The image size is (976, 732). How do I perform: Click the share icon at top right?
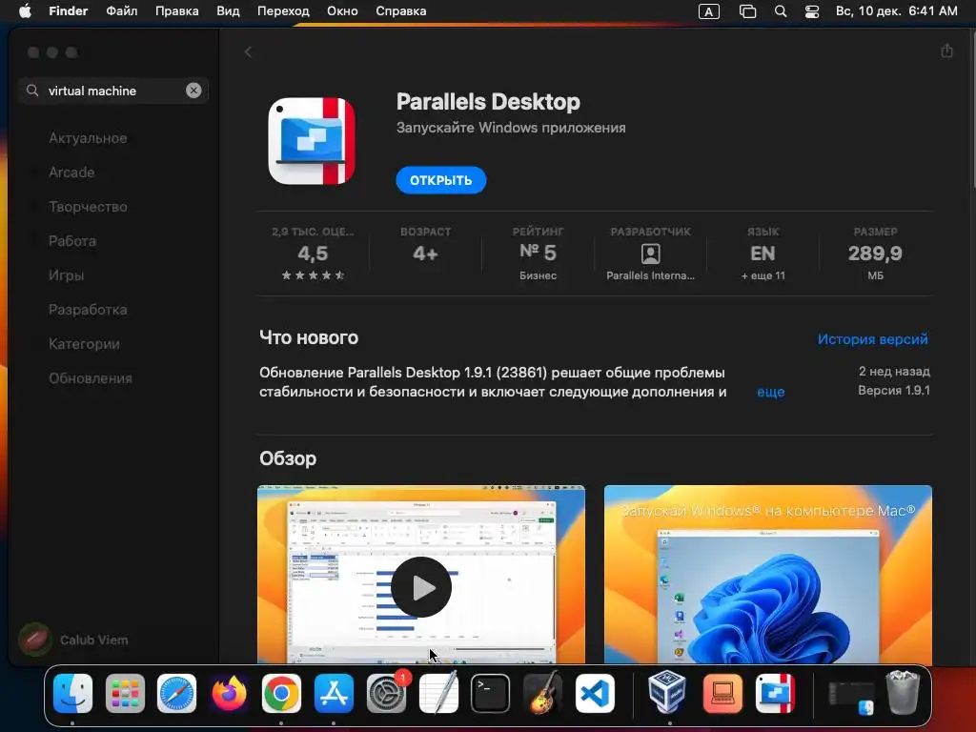pyautogui.click(x=946, y=51)
